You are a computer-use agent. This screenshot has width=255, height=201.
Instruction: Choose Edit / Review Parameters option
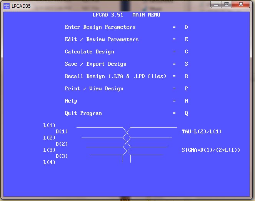tap(102, 40)
